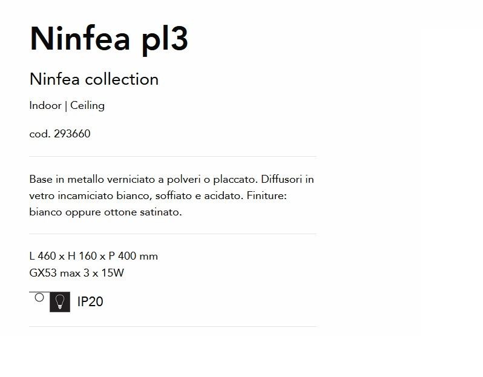The width and height of the screenshot is (483, 377).
Task: Click the divider line below IP20
Action: coord(173,327)
